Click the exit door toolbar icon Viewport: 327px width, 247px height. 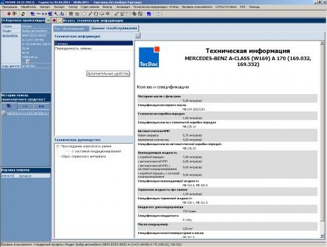[x=14, y=14]
